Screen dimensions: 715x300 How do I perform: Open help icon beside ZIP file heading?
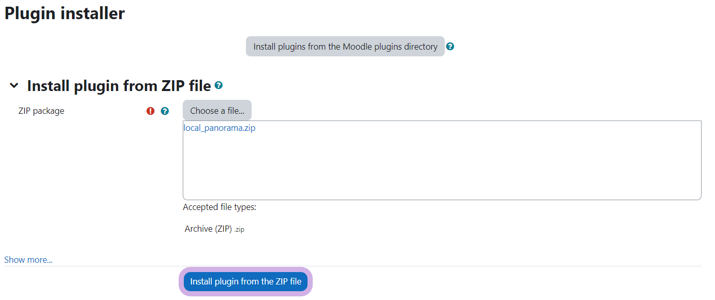(218, 85)
